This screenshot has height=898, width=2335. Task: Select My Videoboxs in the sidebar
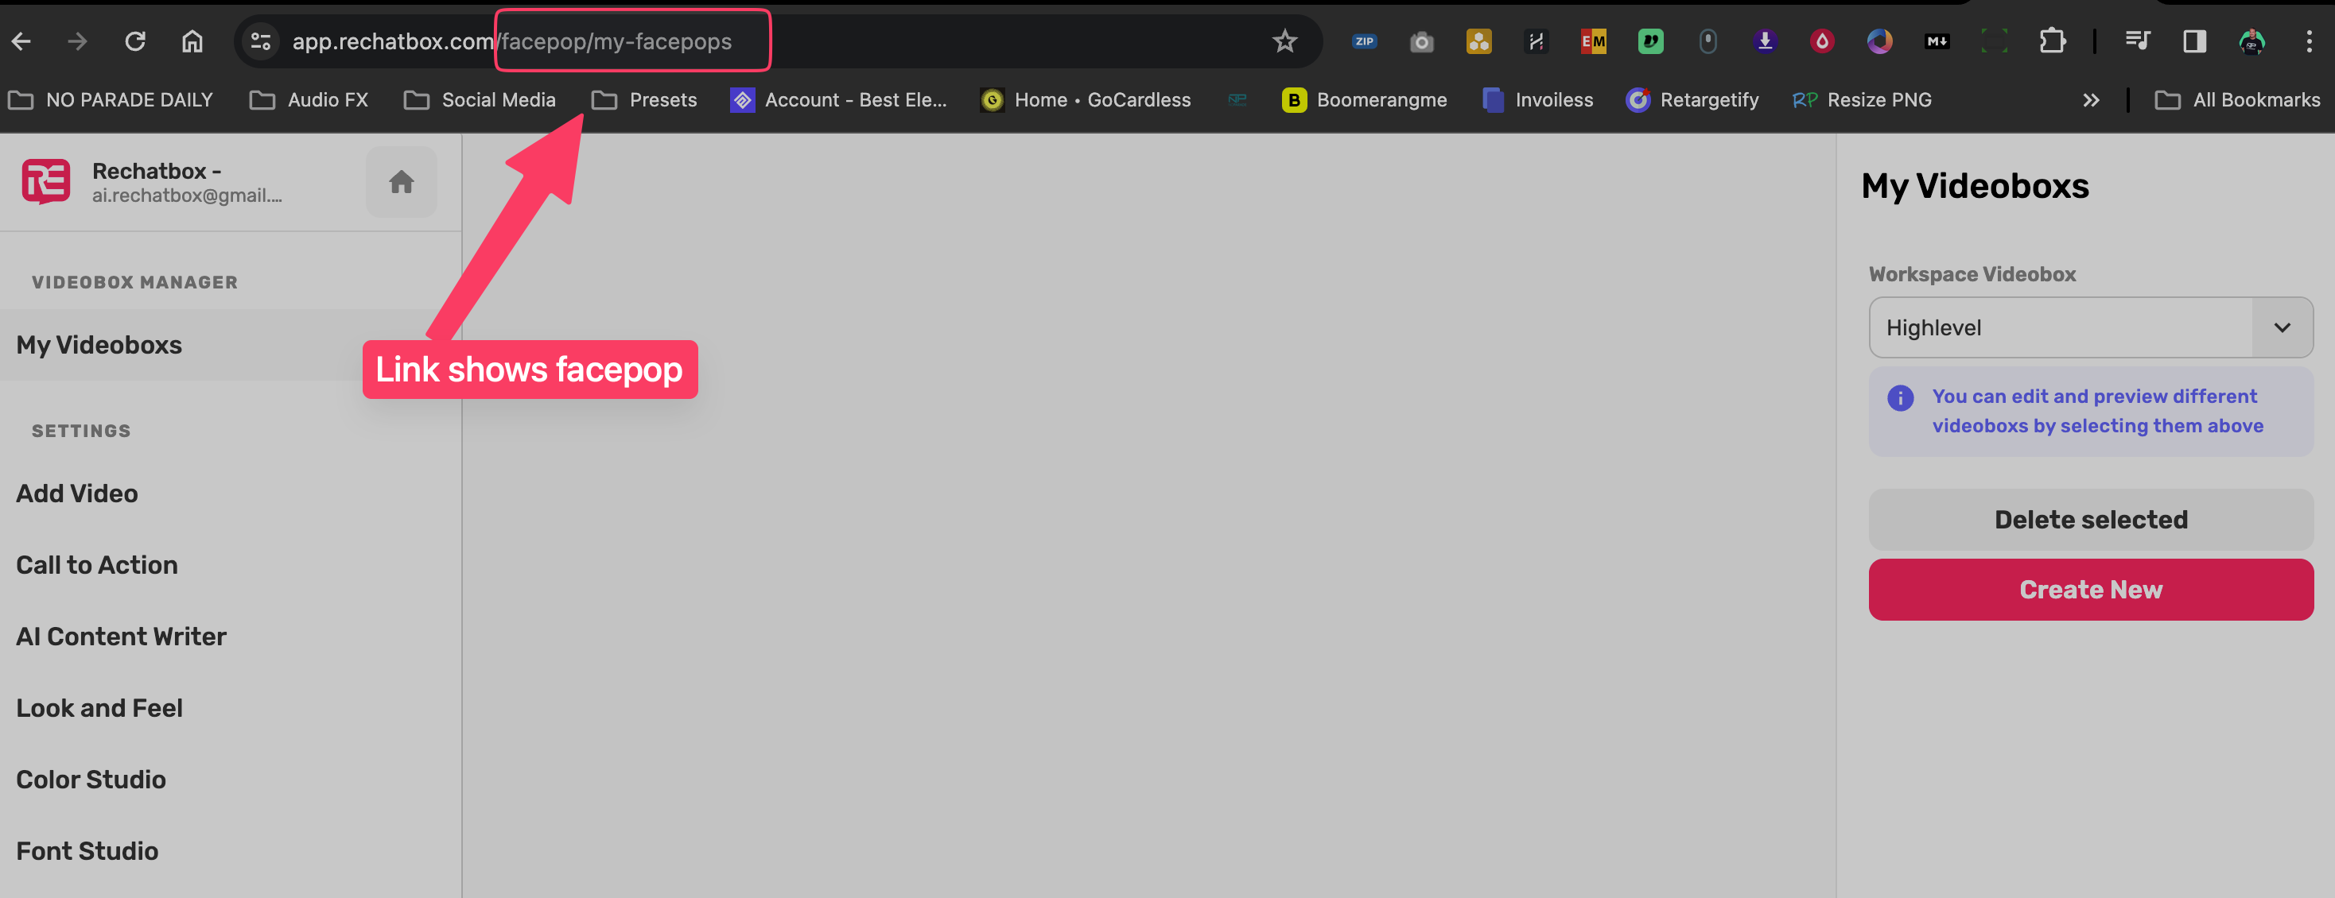point(230,345)
